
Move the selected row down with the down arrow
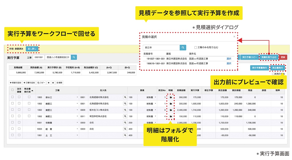53,83
